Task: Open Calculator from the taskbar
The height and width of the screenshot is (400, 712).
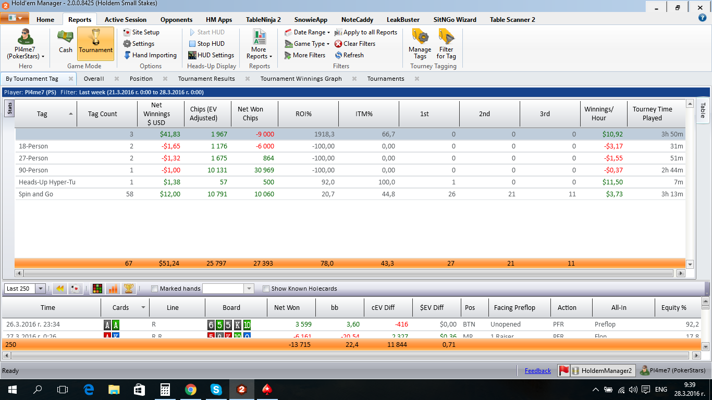Action: 165,390
